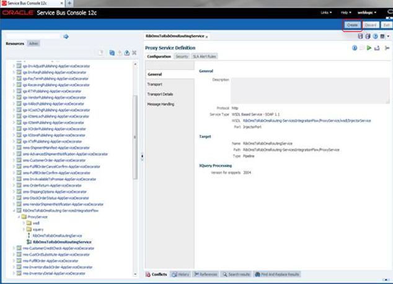Click the export resource icon in Resources toolbar
The height and width of the screenshot is (284, 393).
127,53
